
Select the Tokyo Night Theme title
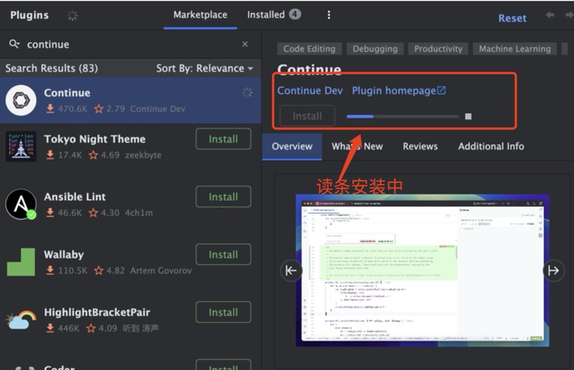tap(95, 139)
